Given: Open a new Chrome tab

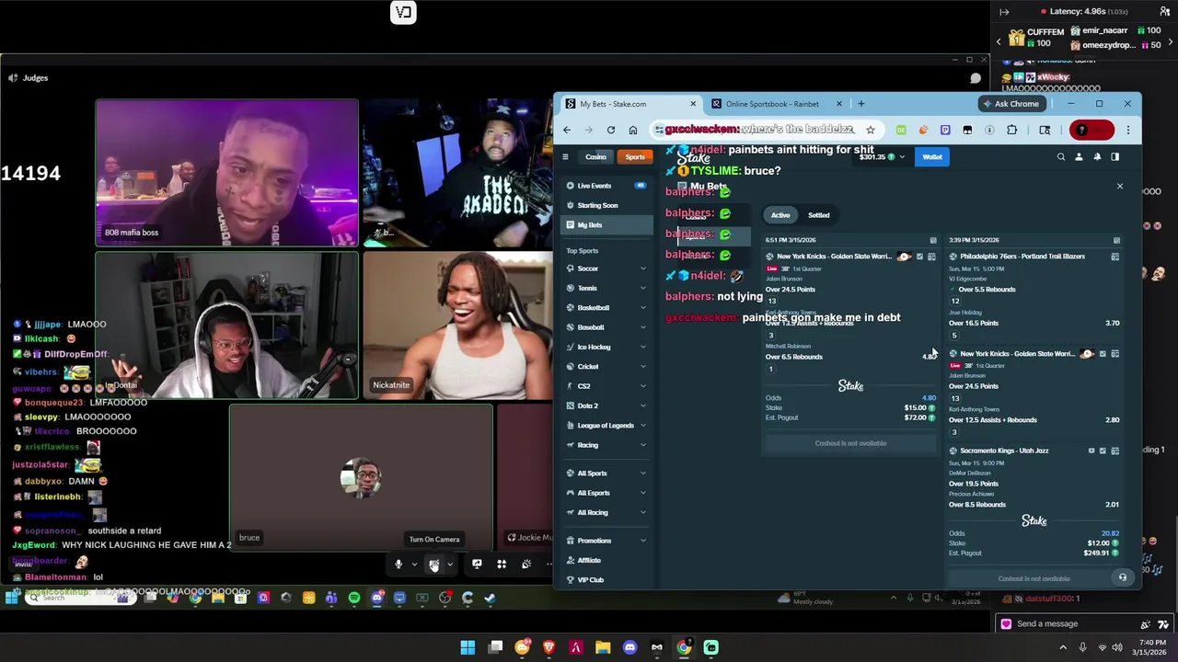Looking at the screenshot, I should pos(860,104).
